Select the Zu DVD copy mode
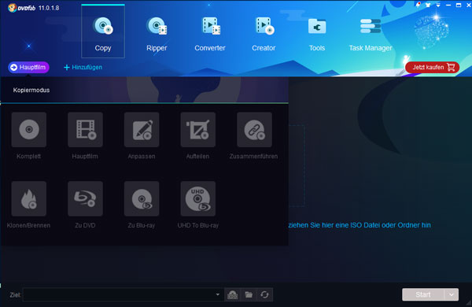The width and height of the screenshot is (472, 307). click(x=85, y=198)
